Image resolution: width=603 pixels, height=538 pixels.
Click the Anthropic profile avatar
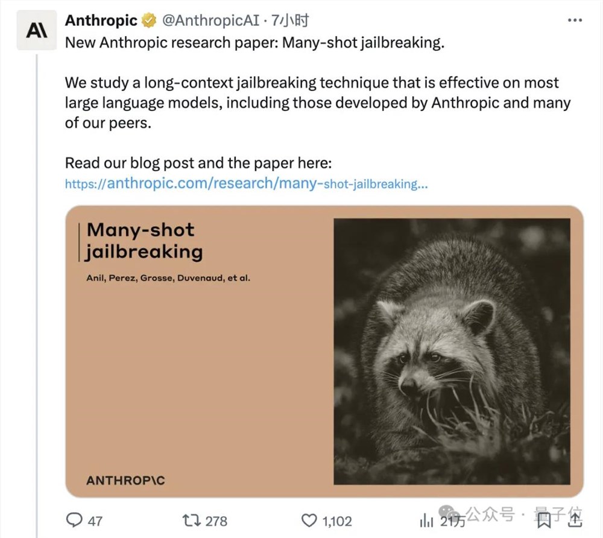click(x=37, y=30)
